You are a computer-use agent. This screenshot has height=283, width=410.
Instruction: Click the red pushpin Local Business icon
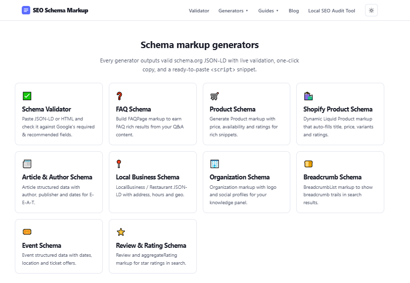pyautogui.click(x=119, y=164)
